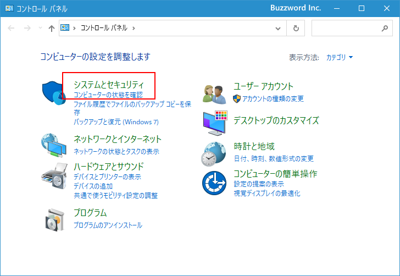The height and width of the screenshot is (276, 400).
Task: Click アカウントの種類の変更 link
Action: coord(273,98)
